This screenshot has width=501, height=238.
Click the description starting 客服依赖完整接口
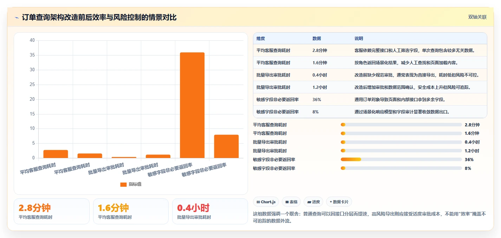tap(415, 50)
